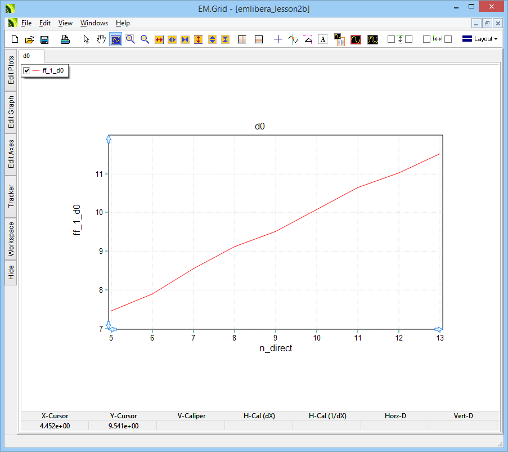Select the hand pan tool

tap(101, 39)
